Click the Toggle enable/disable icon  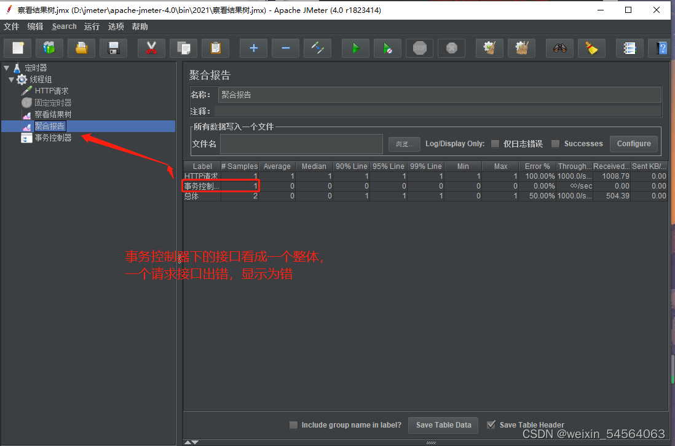(x=318, y=48)
